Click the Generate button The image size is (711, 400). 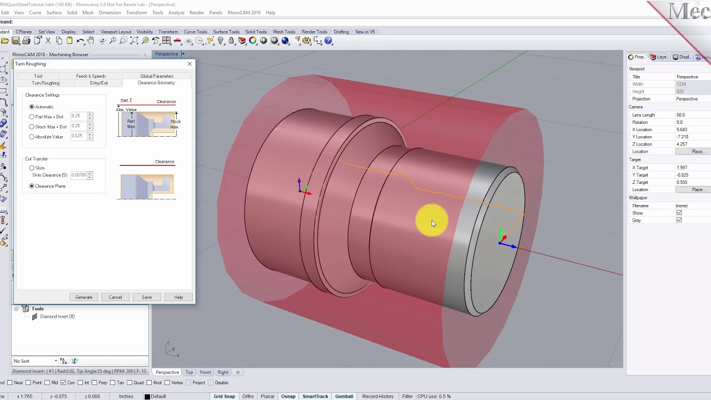coord(84,297)
